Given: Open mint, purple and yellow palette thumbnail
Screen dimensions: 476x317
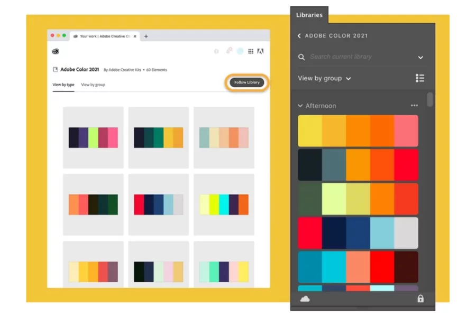Looking at the screenshot, I should point(224,265).
